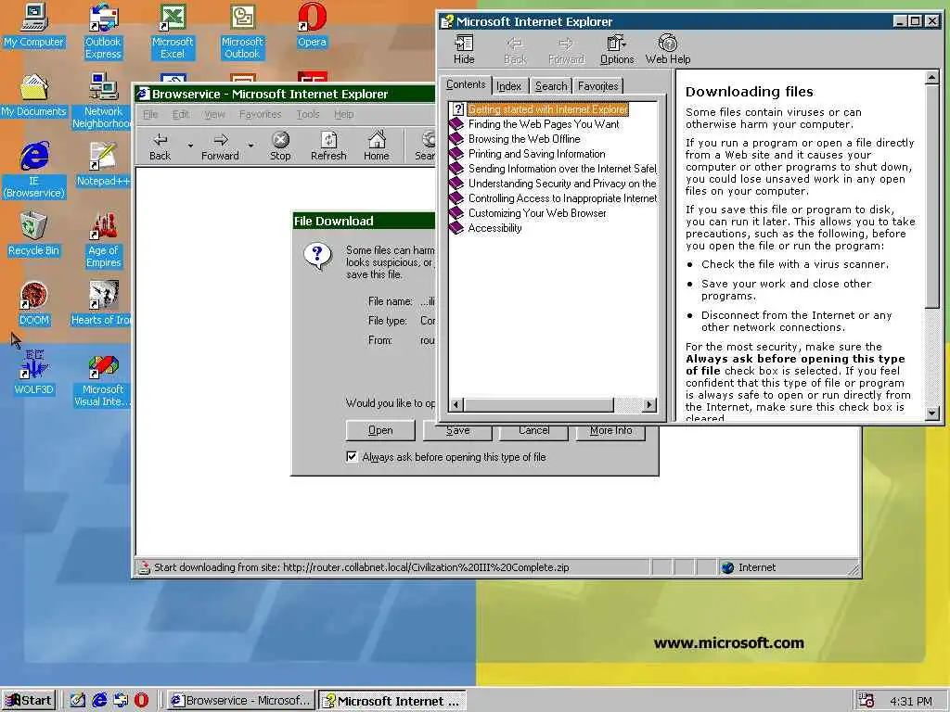Click Forward in Browservice toolbar
Screen dimensions: 950x712
tap(221, 146)
